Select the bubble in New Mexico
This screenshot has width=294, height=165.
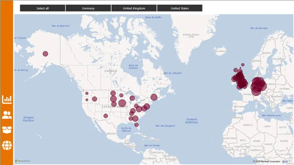click(x=106, y=116)
